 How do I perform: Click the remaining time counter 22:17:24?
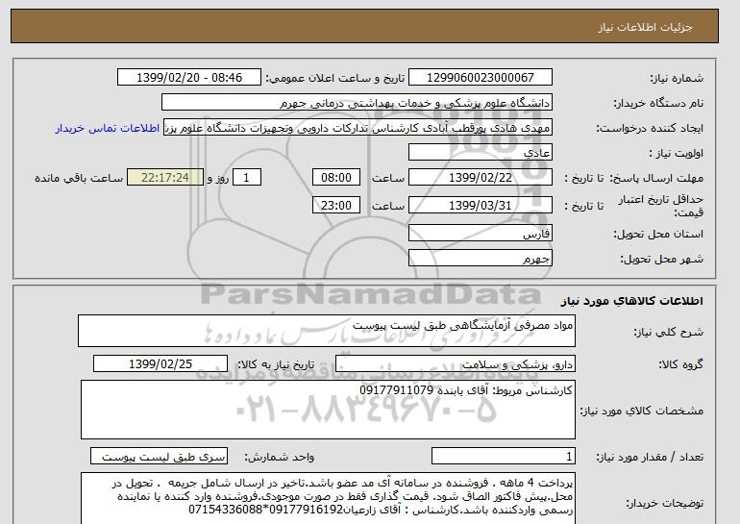[165, 178]
